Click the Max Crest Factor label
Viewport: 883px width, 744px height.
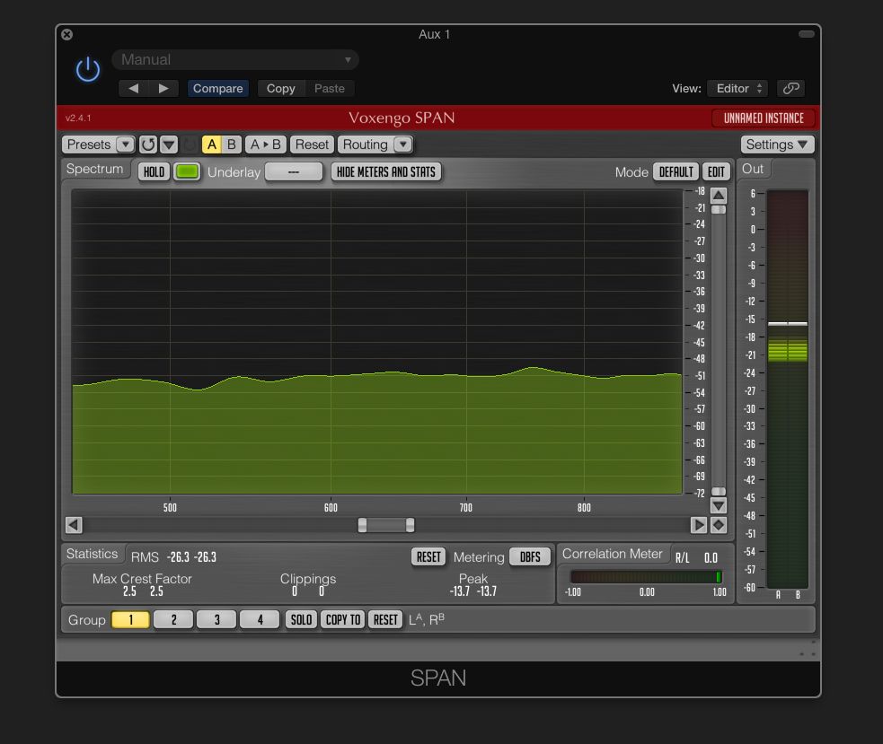point(142,579)
